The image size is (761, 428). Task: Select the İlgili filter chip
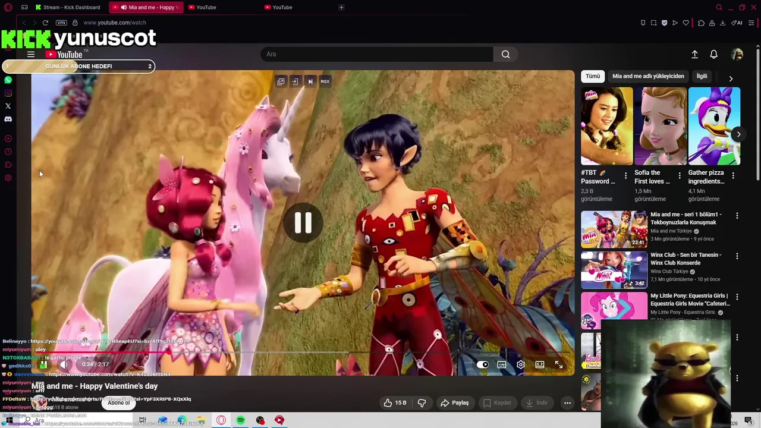702,76
